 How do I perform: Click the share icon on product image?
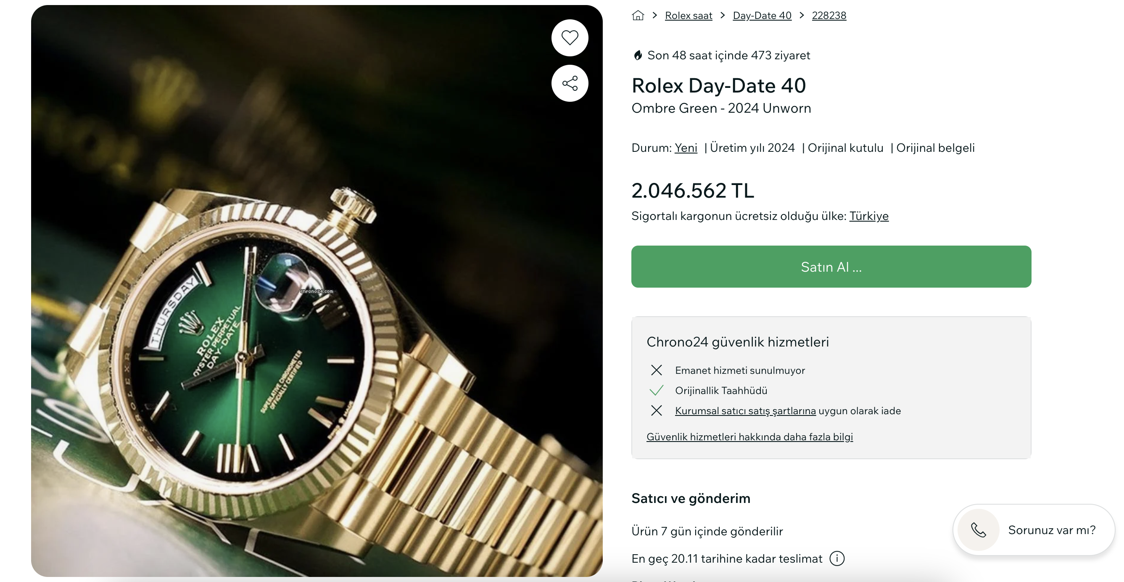(x=570, y=83)
